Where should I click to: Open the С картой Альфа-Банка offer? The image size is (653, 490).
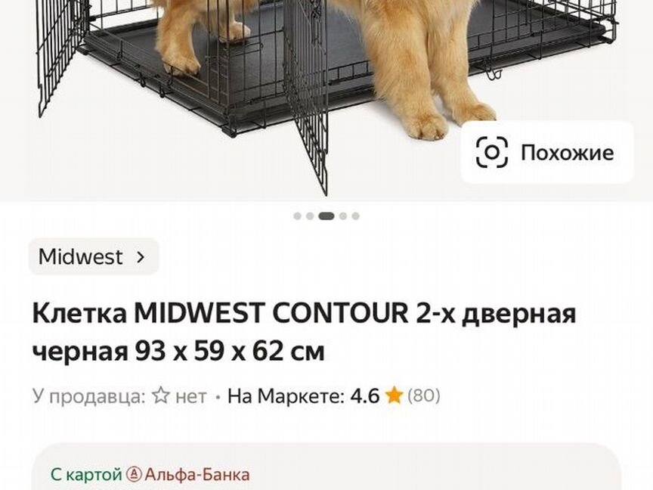[x=150, y=474]
